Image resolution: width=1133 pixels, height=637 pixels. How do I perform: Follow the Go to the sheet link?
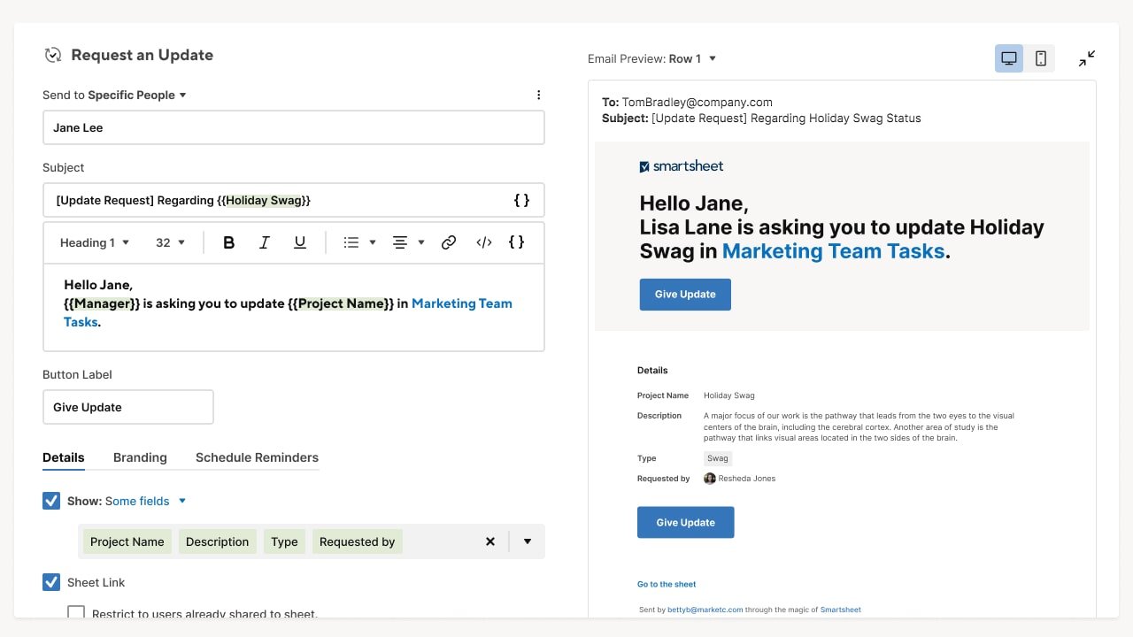pos(667,584)
